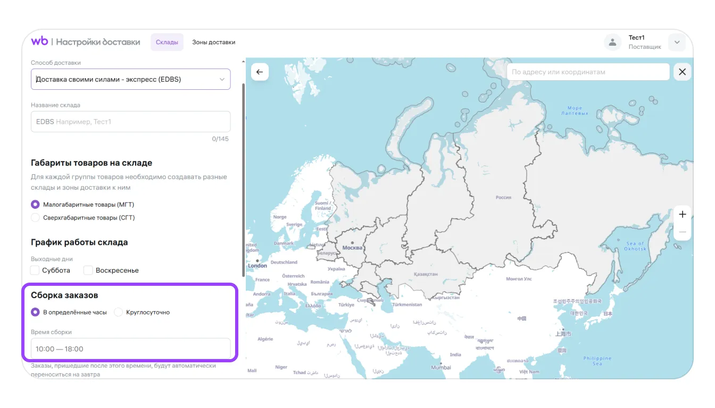Viewport: 715px width, 408px height.
Task: Check the Воскресенье day-off checkbox
Action: (88, 270)
